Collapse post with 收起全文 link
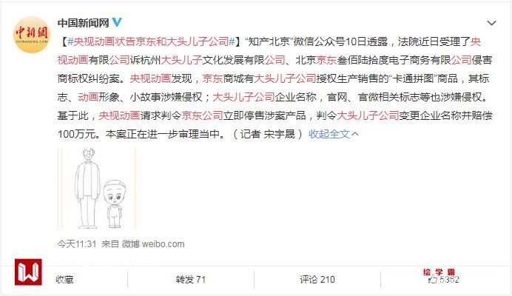This screenshot has height=296, width=512. pyautogui.click(x=329, y=134)
